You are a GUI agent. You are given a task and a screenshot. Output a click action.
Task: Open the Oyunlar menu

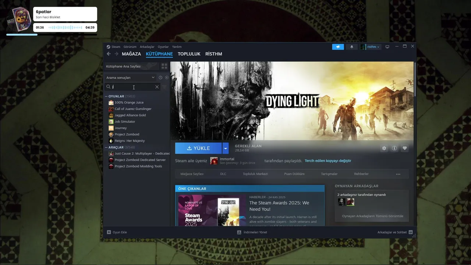pos(163,47)
